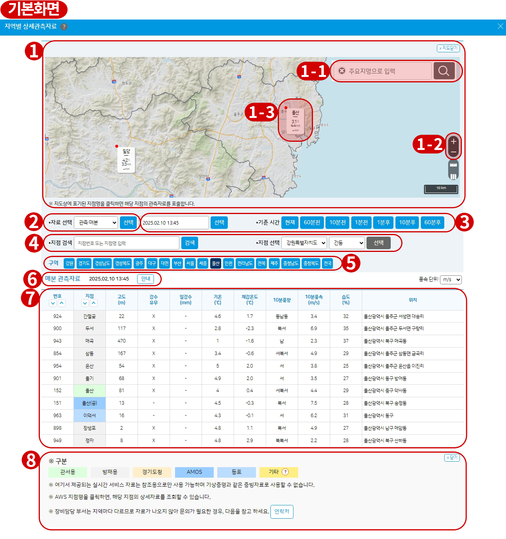Viewport: 506px width, 539px height.
Task: Click the question mark icon beside 기타
Action: click(x=285, y=472)
